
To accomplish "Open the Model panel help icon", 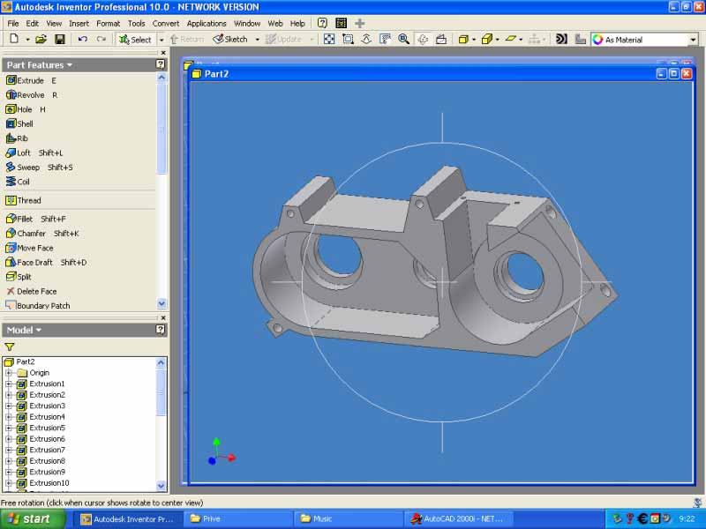I will pyautogui.click(x=161, y=330).
